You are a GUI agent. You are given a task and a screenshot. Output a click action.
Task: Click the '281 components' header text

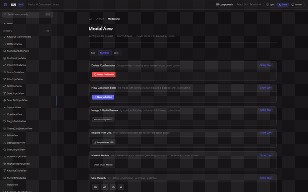pos(224,5)
